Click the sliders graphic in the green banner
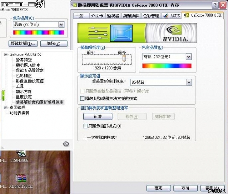The height and width of the screenshot is (194, 228). click(x=98, y=33)
